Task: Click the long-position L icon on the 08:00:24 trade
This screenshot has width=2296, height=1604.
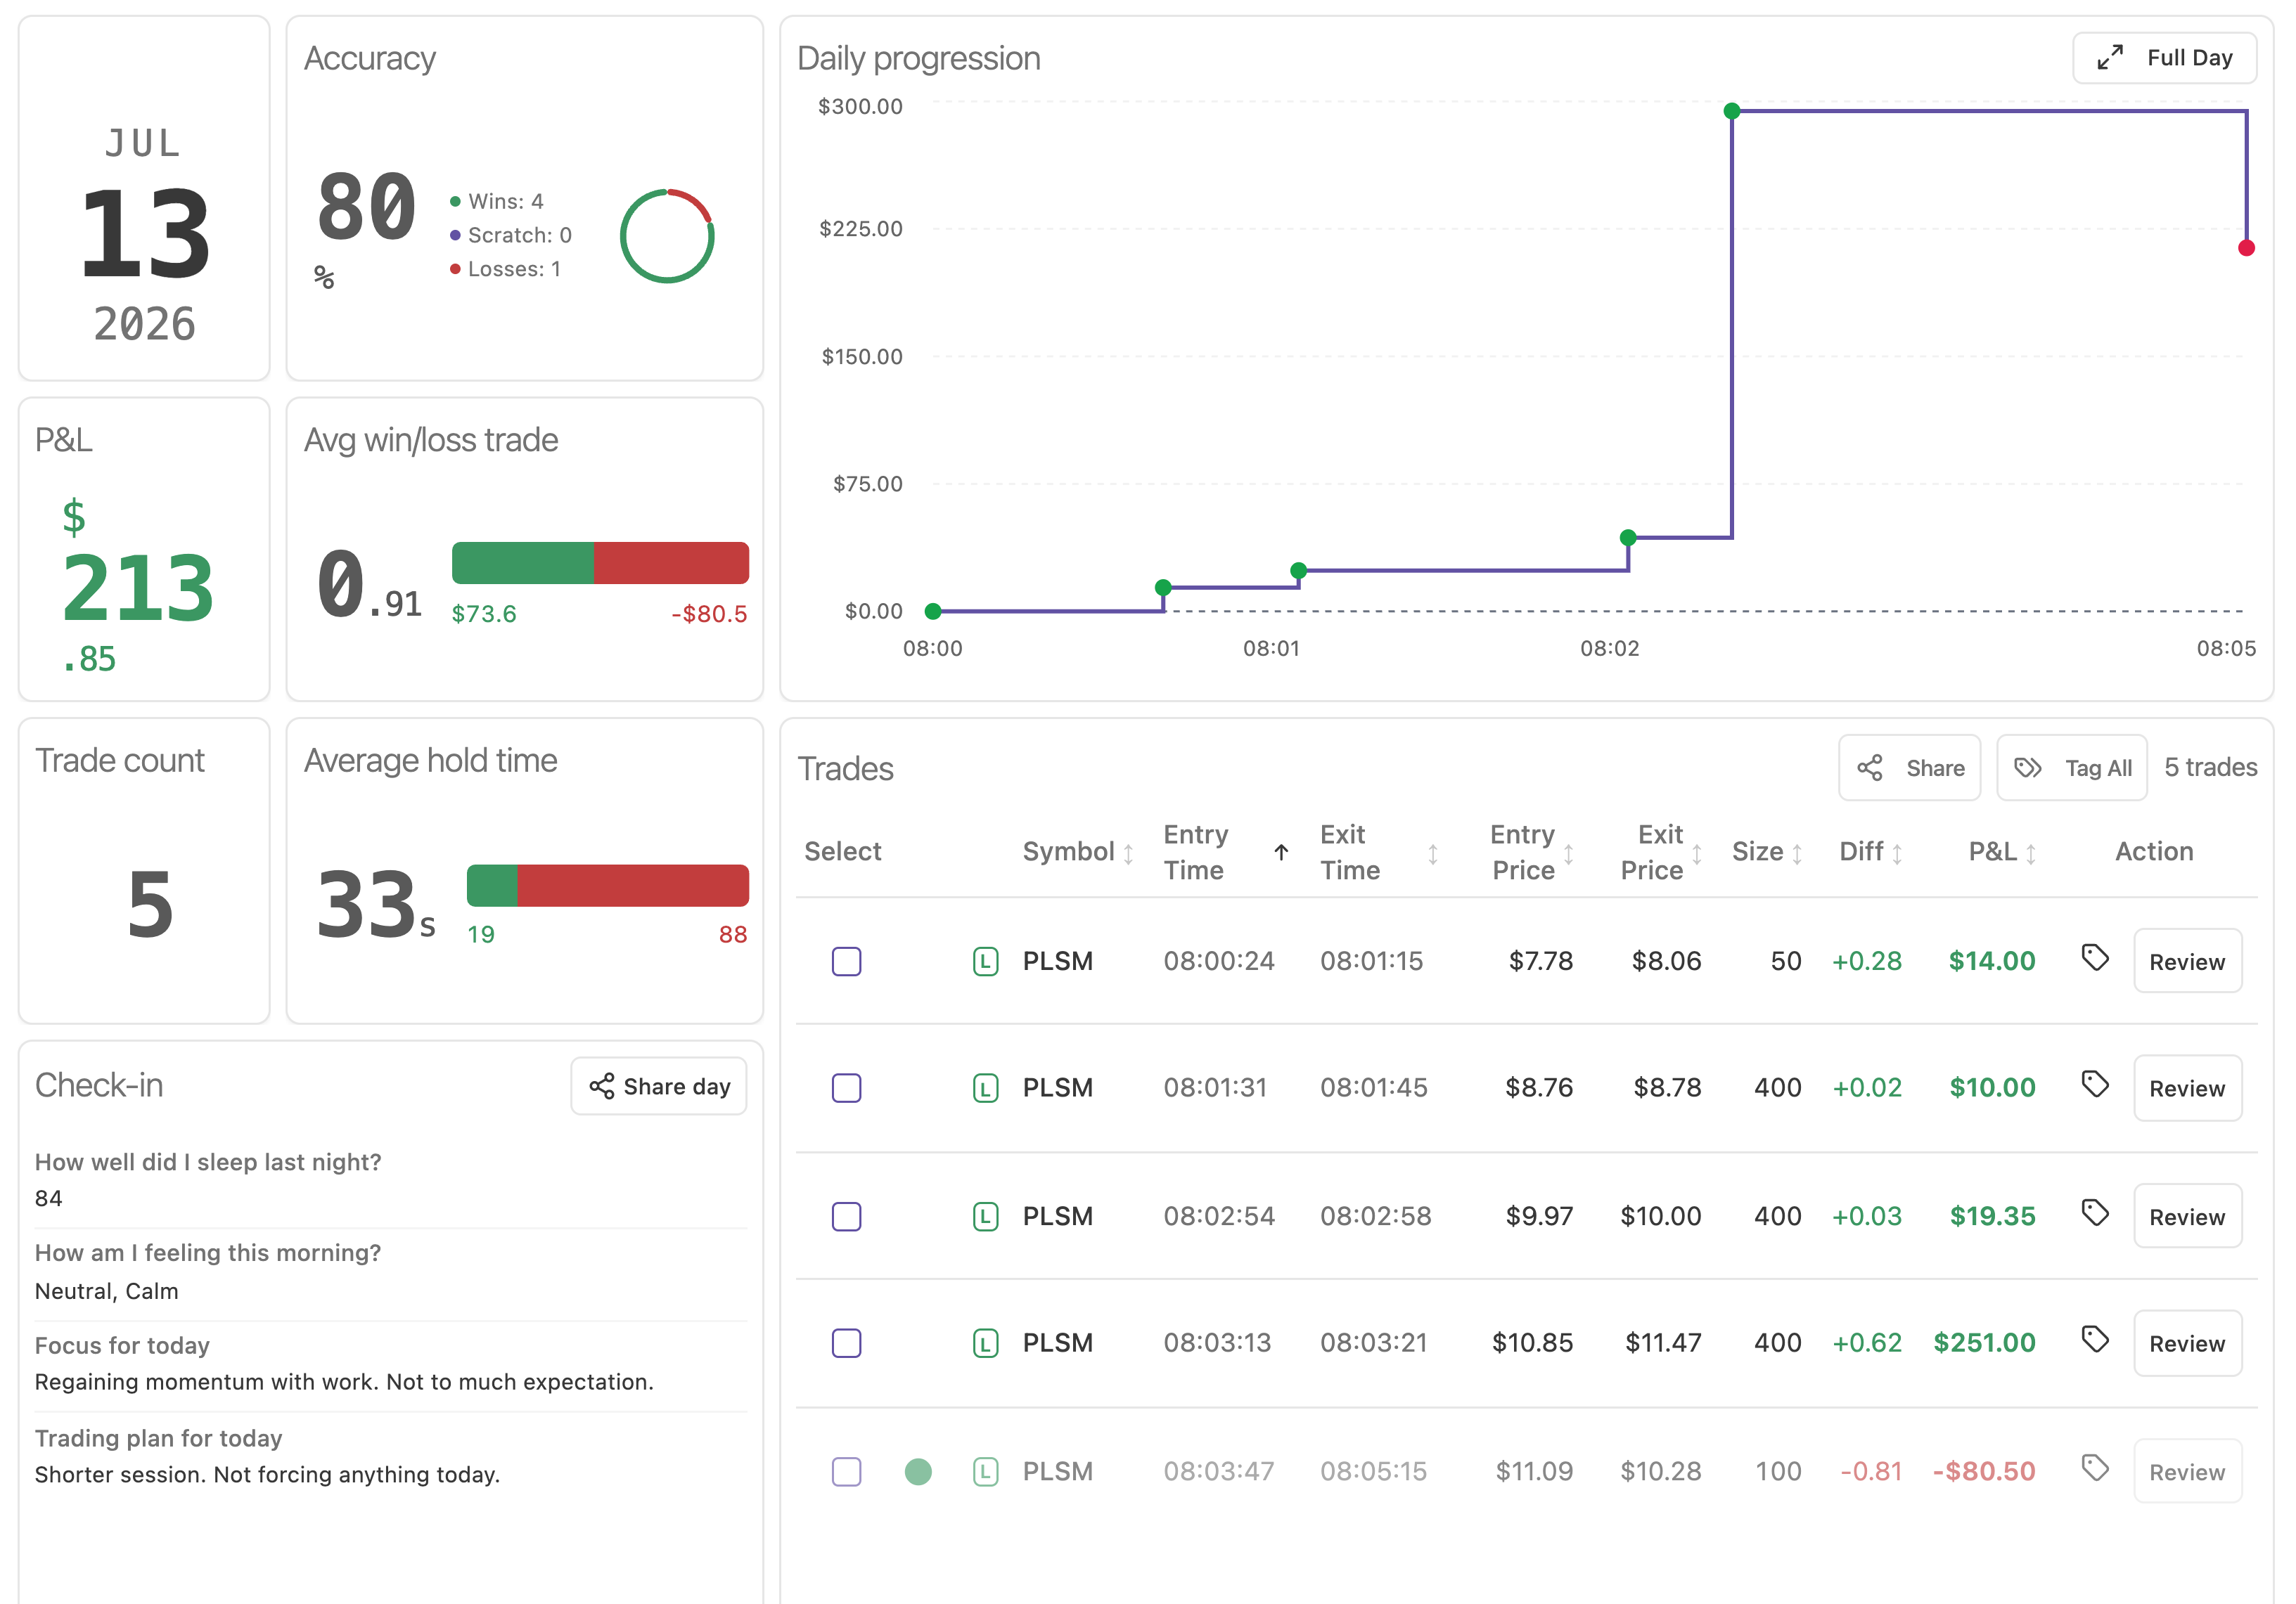Action: 985,962
